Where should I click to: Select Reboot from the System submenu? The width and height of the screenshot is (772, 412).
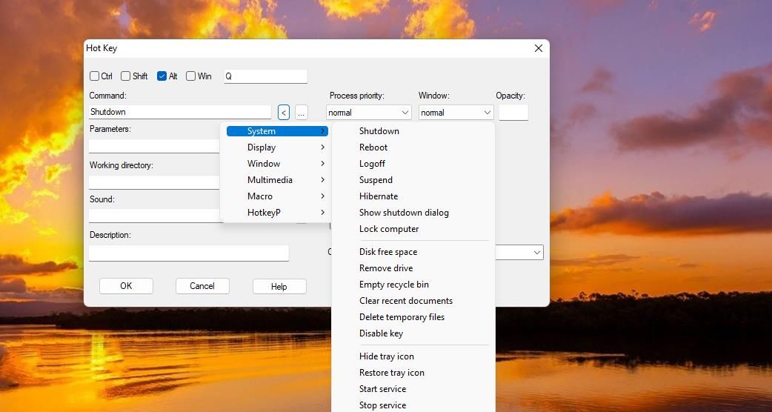373,147
